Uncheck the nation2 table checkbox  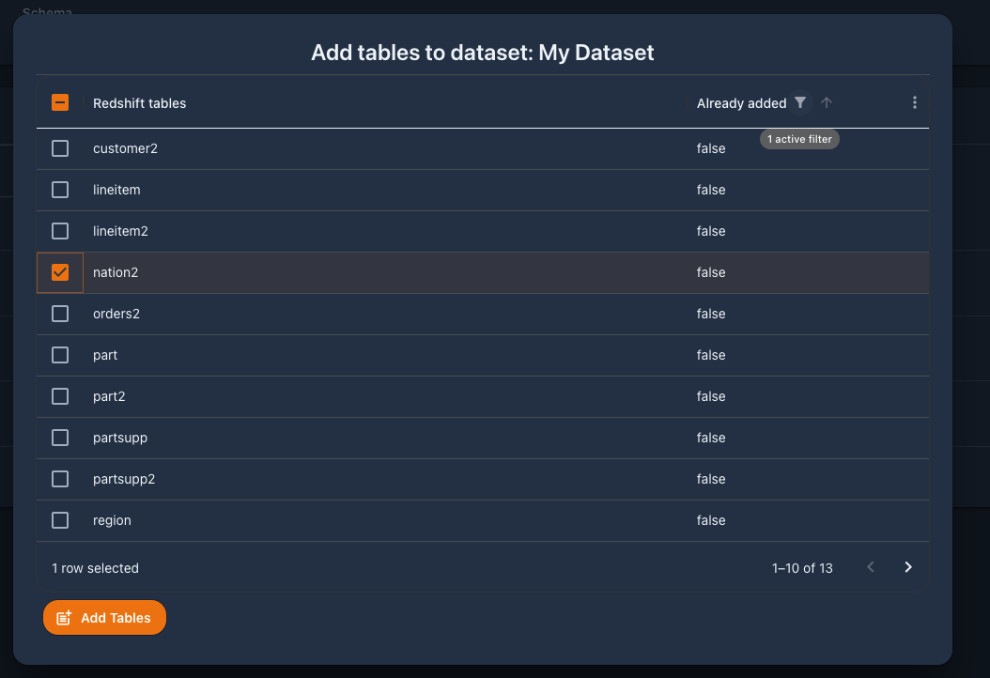(60, 272)
